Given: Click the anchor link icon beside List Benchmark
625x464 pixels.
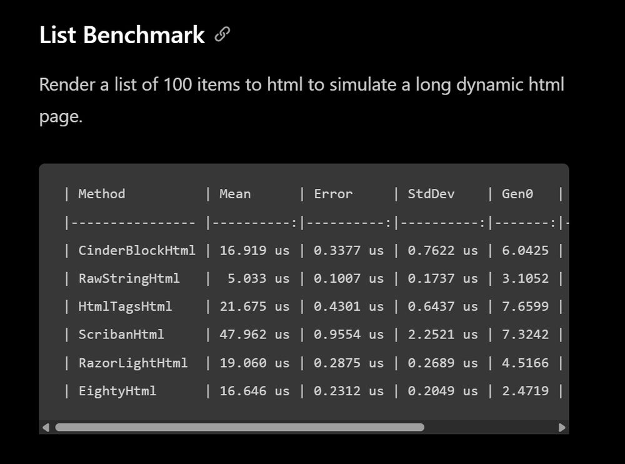Looking at the screenshot, I should point(222,34).
